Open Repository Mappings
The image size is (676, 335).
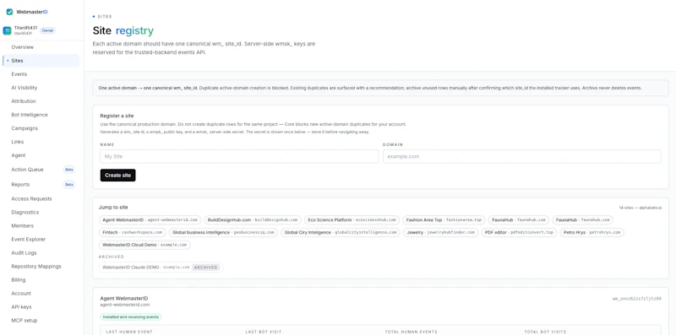(36, 266)
